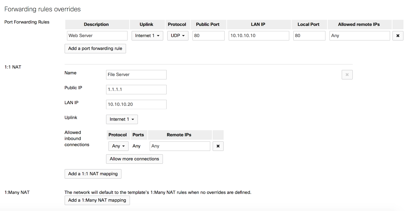Click Add a port forwarding rule
The width and height of the screenshot is (407, 211).
(95, 49)
